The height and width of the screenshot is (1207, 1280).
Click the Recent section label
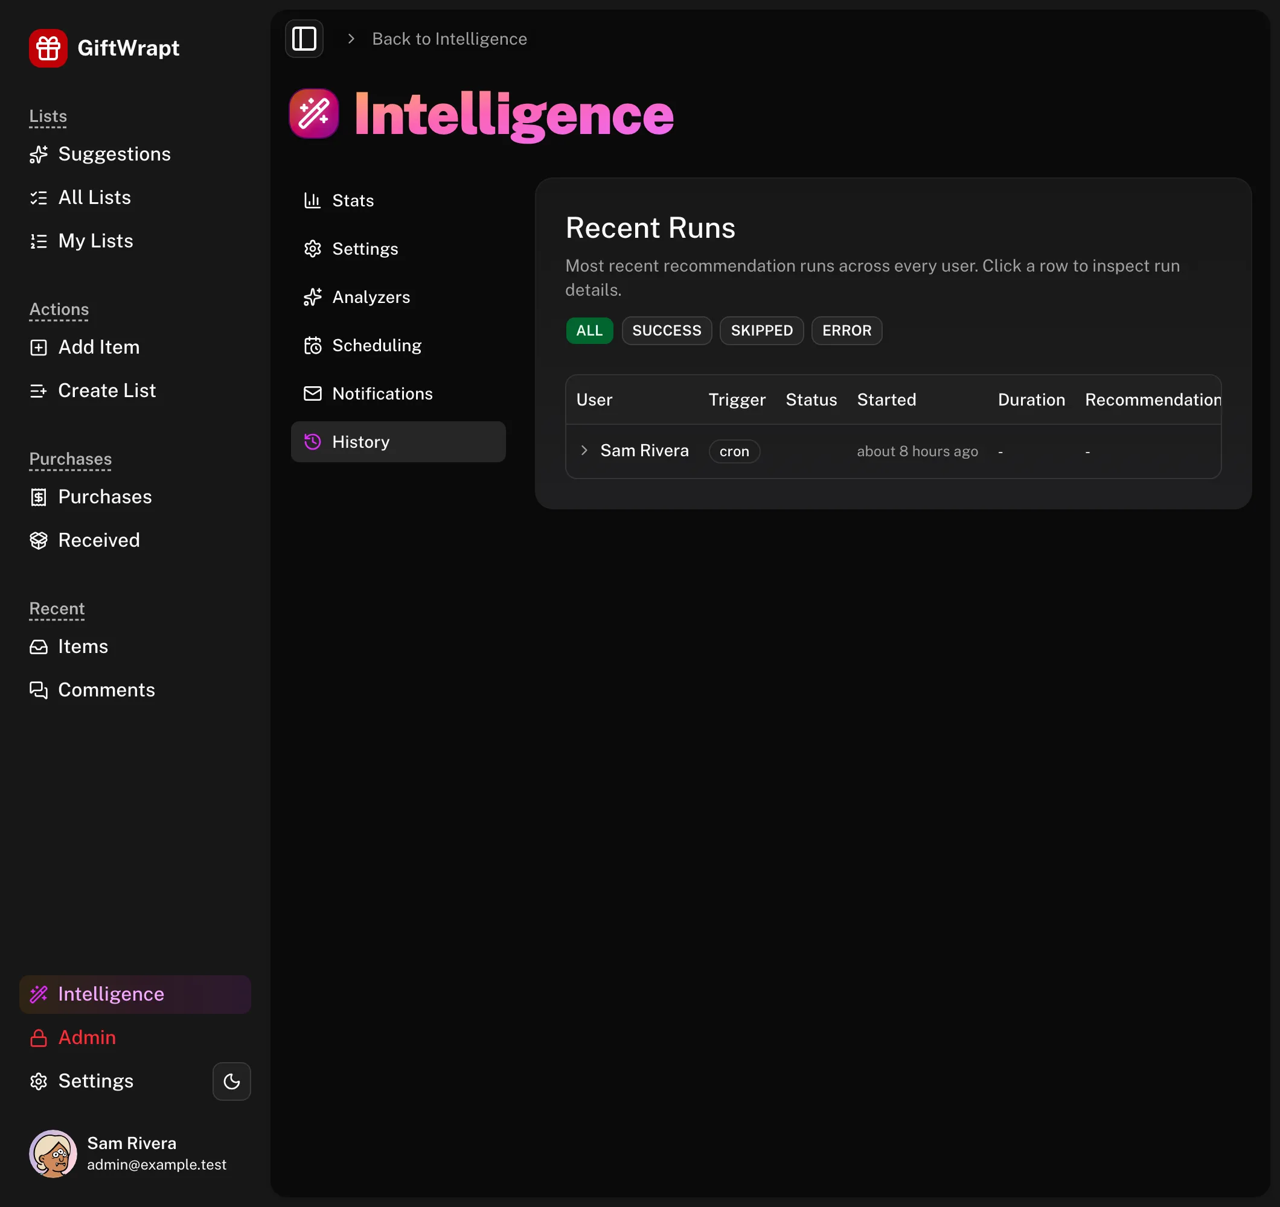coord(57,609)
